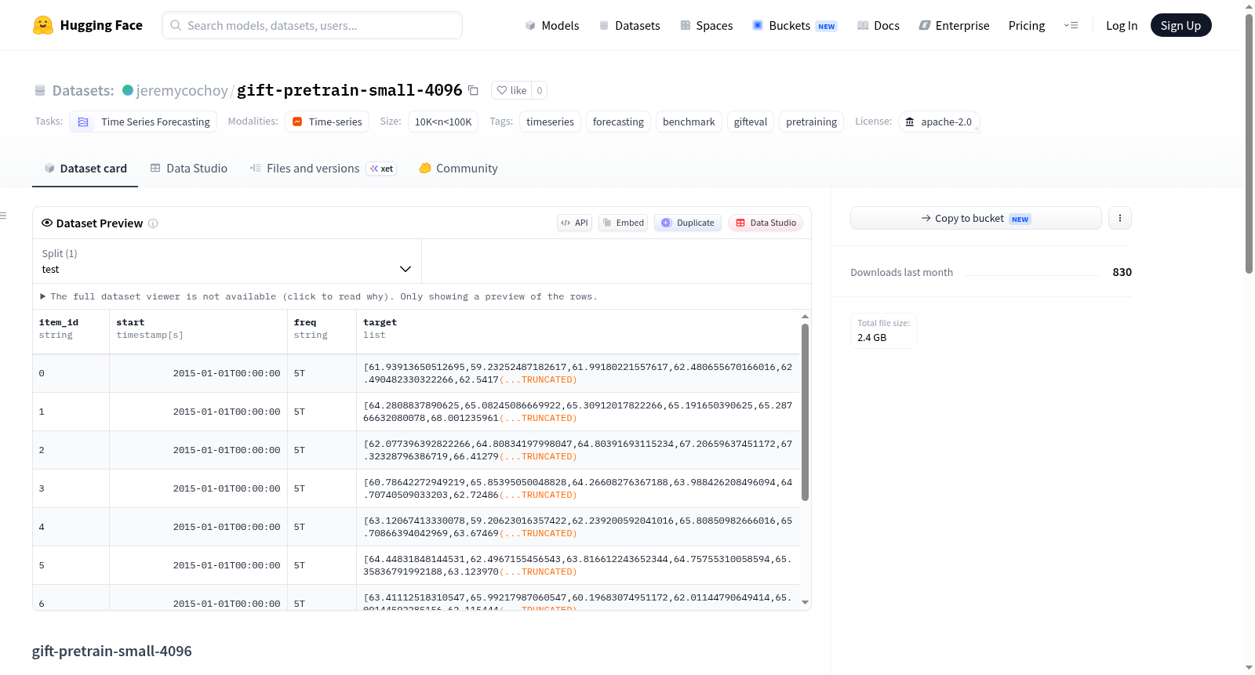
Task: Click the jeremycochoy avatar icon
Action: pyautogui.click(x=128, y=90)
